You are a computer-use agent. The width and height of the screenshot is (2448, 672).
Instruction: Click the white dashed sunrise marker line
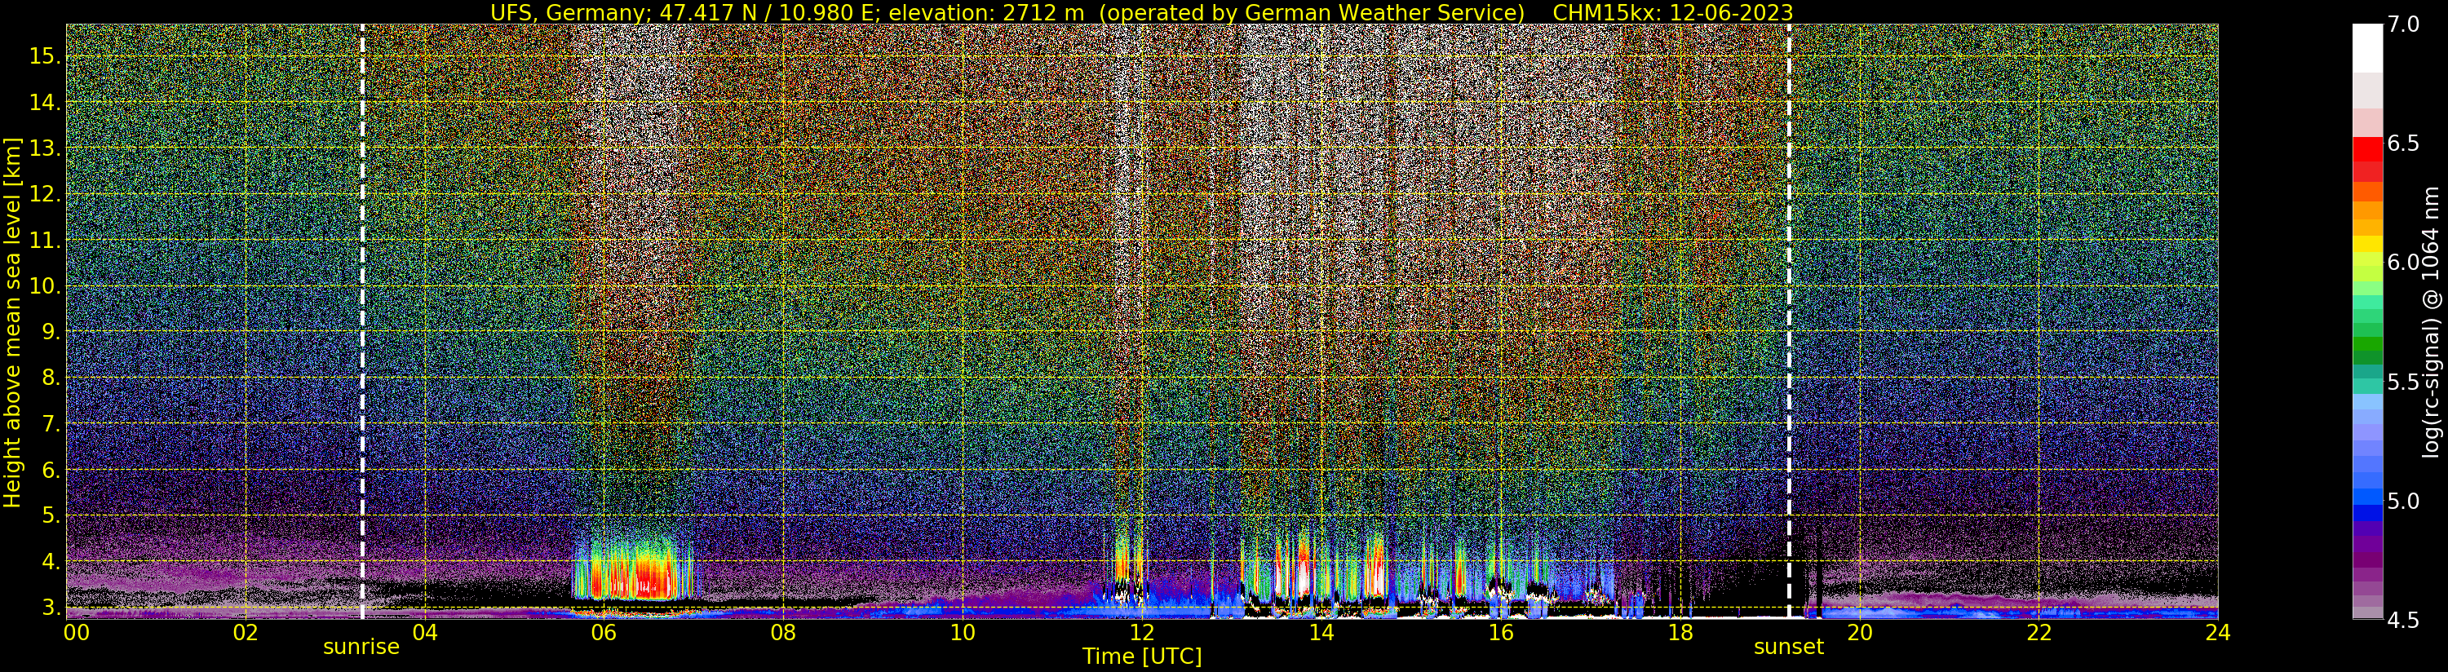tap(362, 321)
